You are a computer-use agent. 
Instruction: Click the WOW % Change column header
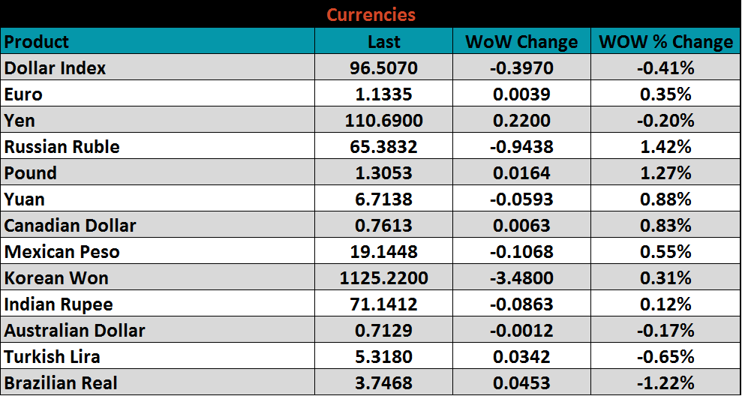665,42
